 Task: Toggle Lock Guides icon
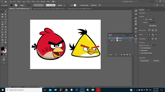(x=153, y=35)
